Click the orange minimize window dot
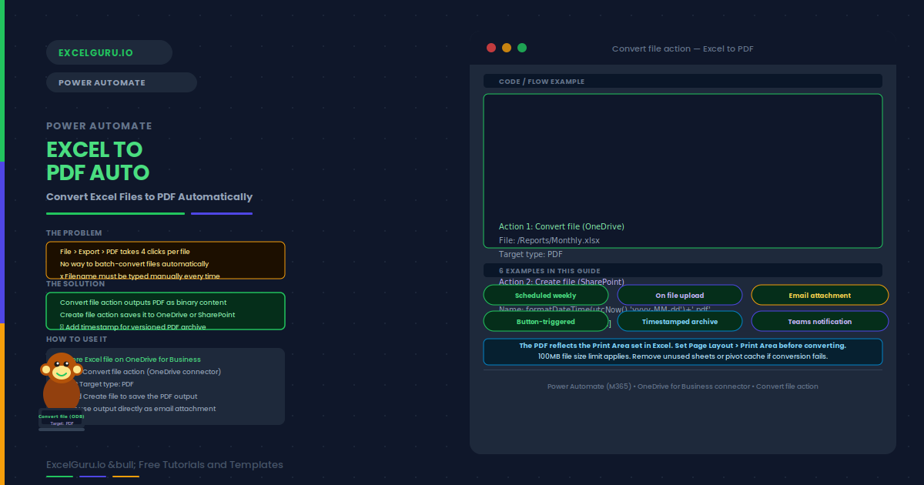The height and width of the screenshot is (485, 924). tap(507, 48)
